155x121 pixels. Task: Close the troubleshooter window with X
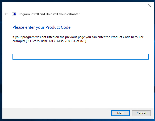[150, 6]
